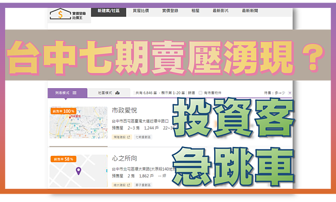
Task: Click external-link icon beside 總太建設
Action: click(x=129, y=185)
